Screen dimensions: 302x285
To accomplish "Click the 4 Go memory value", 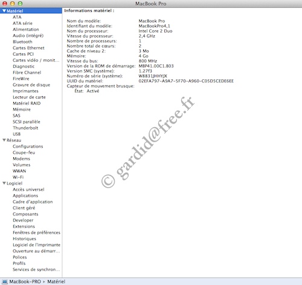I will [x=143, y=56].
